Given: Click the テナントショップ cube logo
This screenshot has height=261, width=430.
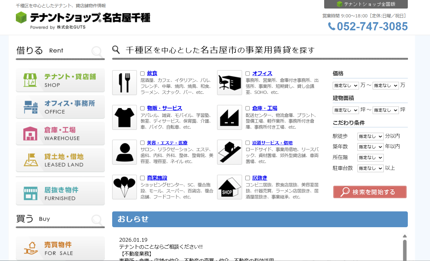Looking at the screenshot, I should coord(21,18).
